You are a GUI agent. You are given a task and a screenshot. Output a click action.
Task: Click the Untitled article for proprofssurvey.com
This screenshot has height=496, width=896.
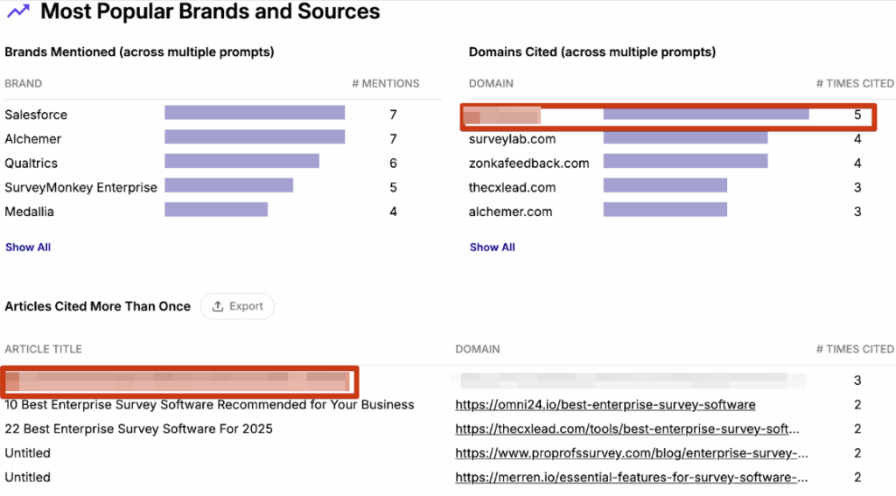point(27,453)
